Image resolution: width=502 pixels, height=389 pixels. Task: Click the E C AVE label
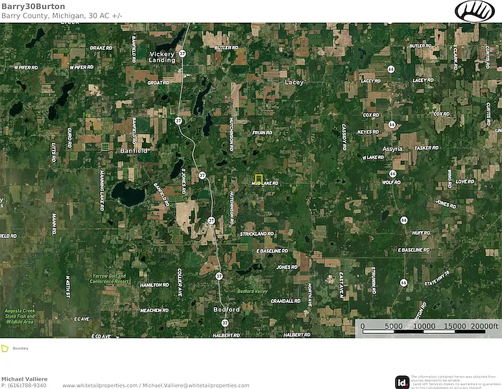[82, 319]
